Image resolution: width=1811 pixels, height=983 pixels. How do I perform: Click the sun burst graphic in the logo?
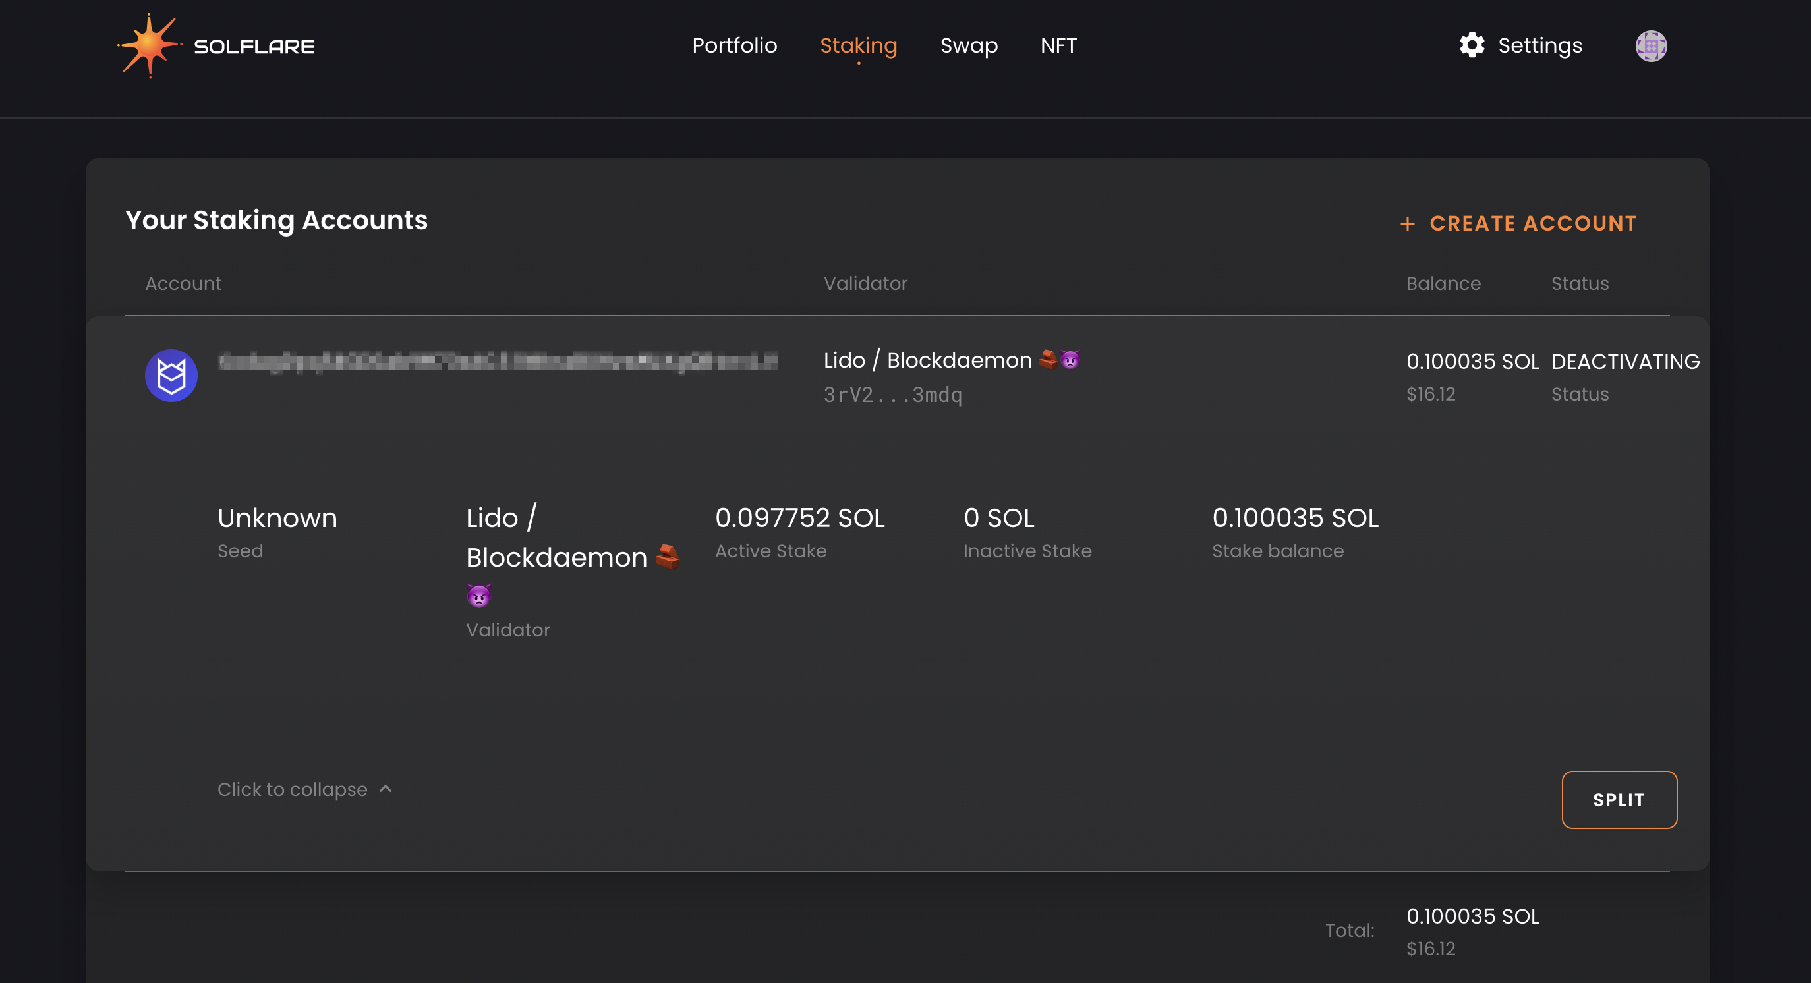point(149,45)
